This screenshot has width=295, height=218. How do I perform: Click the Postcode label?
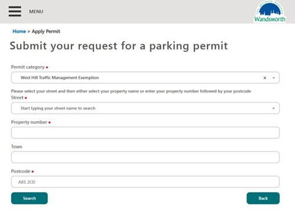pyautogui.click(x=21, y=171)
